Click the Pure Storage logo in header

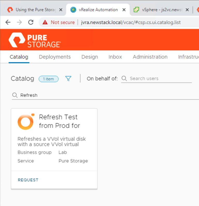click(x=35, y=40)
